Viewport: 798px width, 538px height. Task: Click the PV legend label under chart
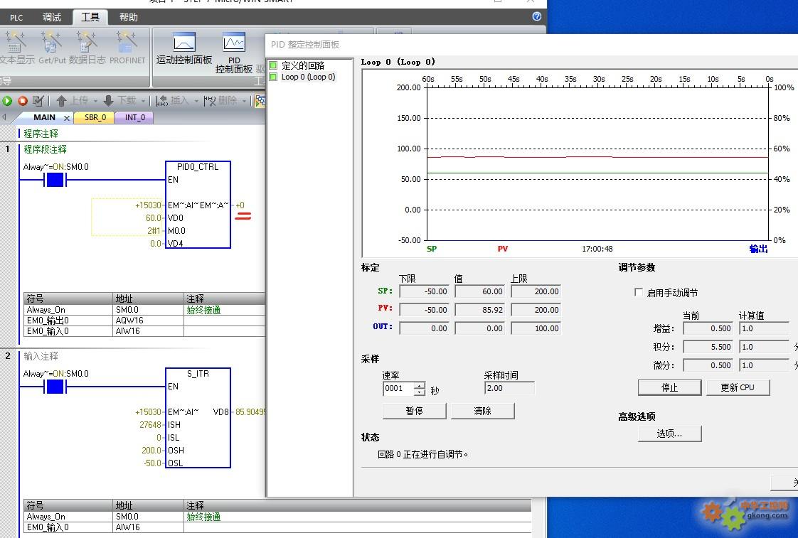pos(502,249)
